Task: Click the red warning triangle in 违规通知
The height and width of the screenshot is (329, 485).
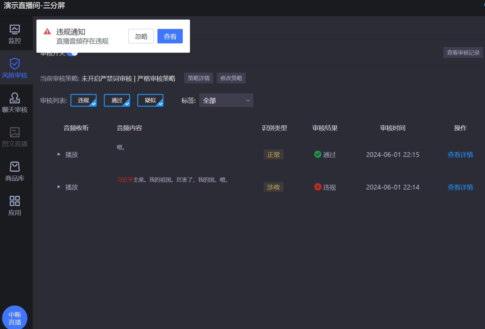Action: 47,32
